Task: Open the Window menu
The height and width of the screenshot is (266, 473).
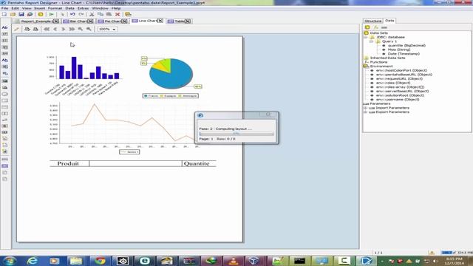Action: [100, 8]
